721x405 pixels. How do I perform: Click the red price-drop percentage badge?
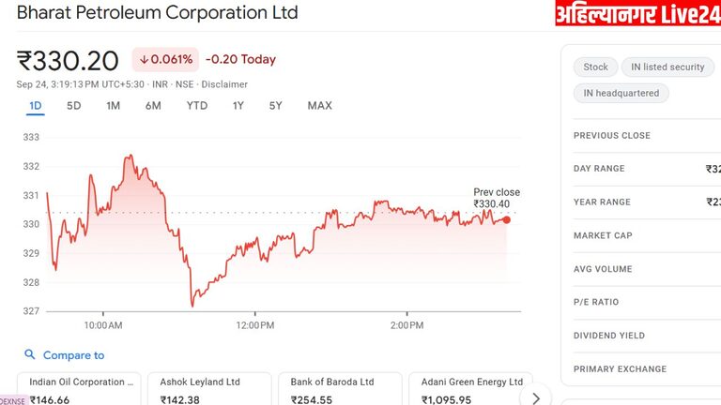pos(166,60)
